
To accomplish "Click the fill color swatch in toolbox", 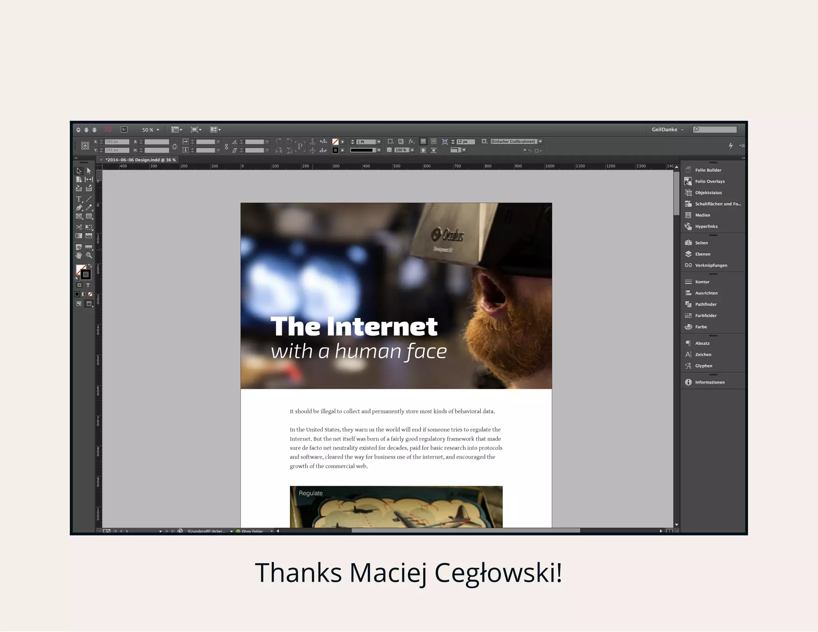I will point(79,268).
